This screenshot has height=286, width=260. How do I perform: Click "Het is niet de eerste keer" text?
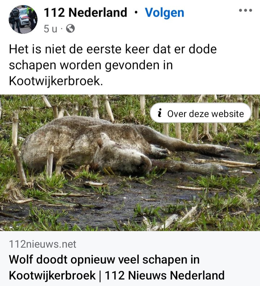click(x=65, y=49)
